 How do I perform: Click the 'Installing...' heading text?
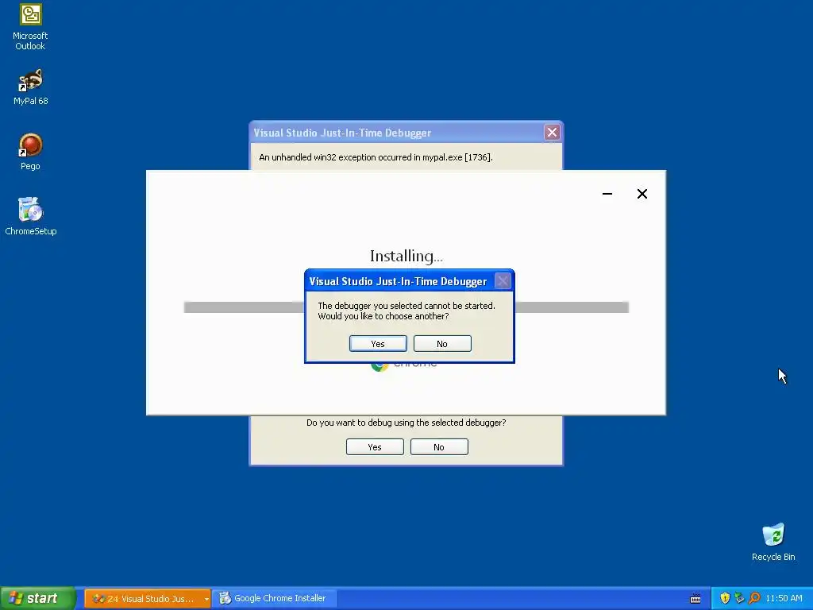tap(406, 256)
